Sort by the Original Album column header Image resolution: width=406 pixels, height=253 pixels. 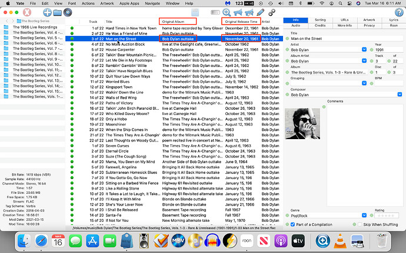click(178, 22)
